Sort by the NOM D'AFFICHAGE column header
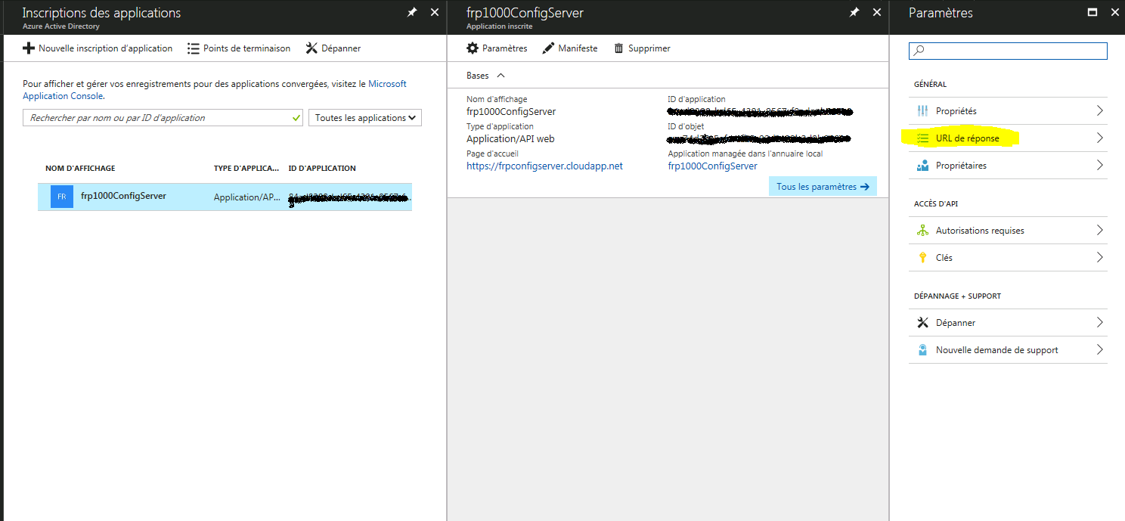 (x=80, y=168)
